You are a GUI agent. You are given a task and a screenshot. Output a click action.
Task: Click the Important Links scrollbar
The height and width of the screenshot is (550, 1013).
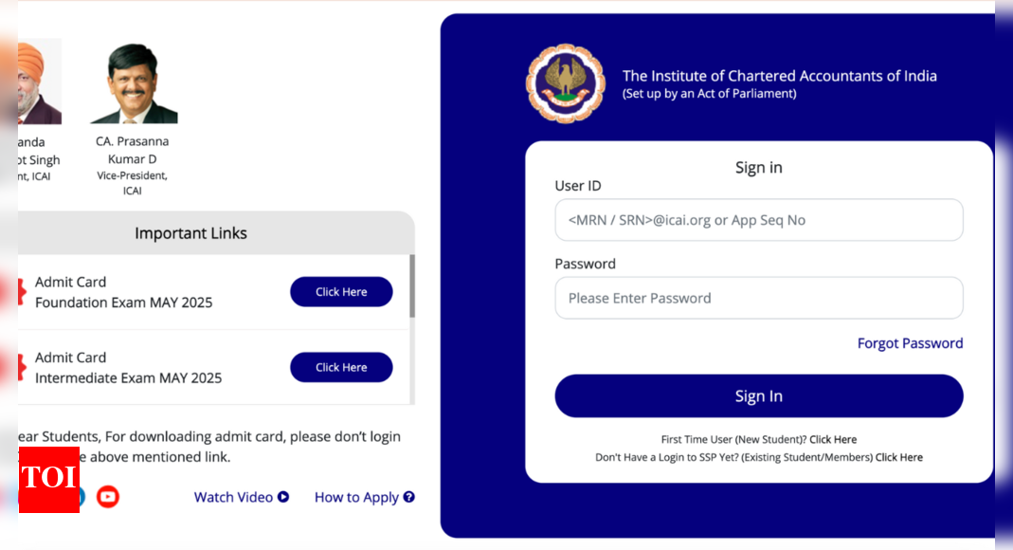pos(412,285)
